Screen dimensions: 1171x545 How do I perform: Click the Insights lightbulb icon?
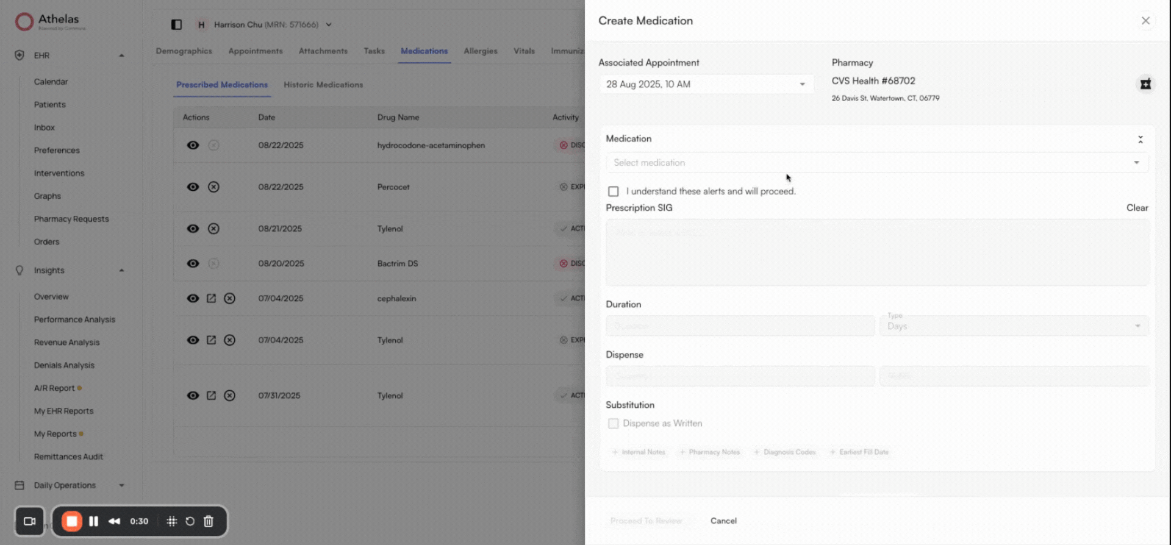coord(20,270)
